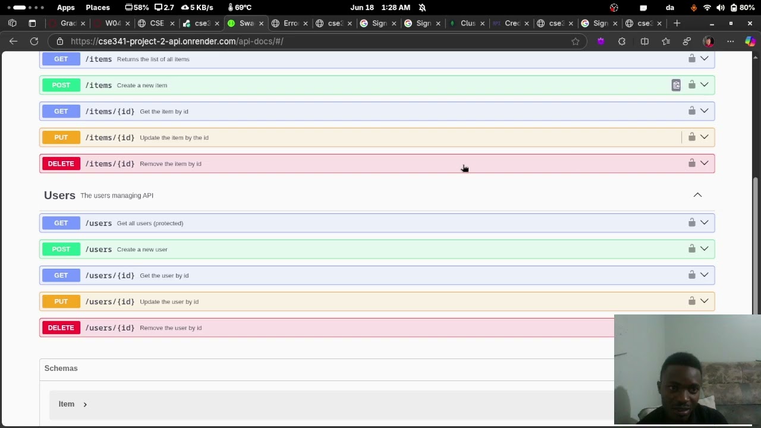Click the DELETE badge on the /users/{id} row
Viewport: 761px width, 428px height.
[61, 328]
